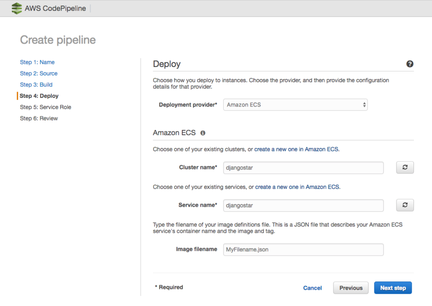Open the Deployment provider dropdown
This screenshot has height=306, width=432.
click(x=295, y=105)
